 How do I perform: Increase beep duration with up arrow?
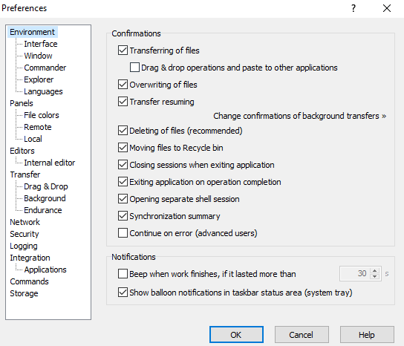point(375,270)
